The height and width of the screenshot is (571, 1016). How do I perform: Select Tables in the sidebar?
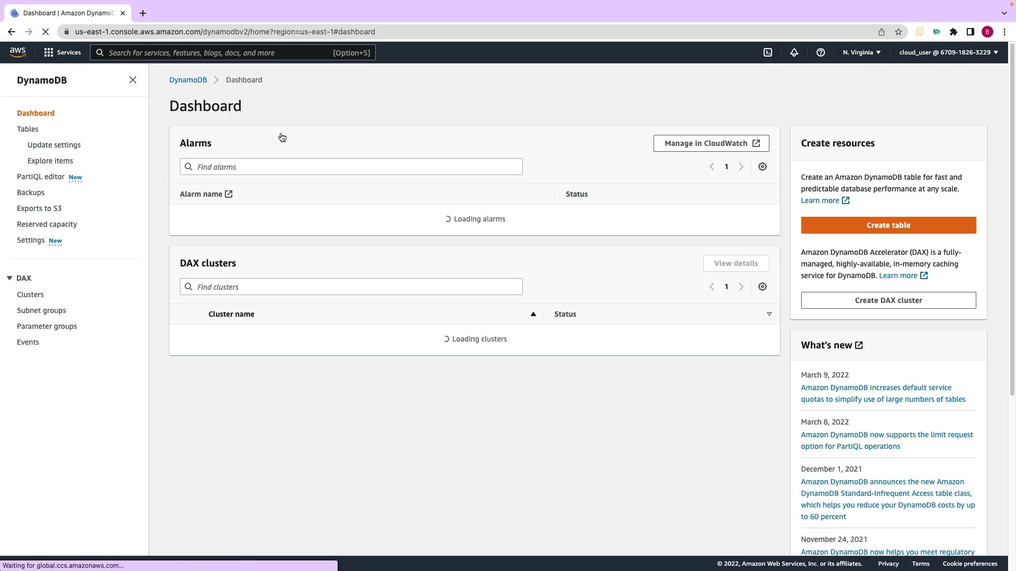tap(28, 129)
